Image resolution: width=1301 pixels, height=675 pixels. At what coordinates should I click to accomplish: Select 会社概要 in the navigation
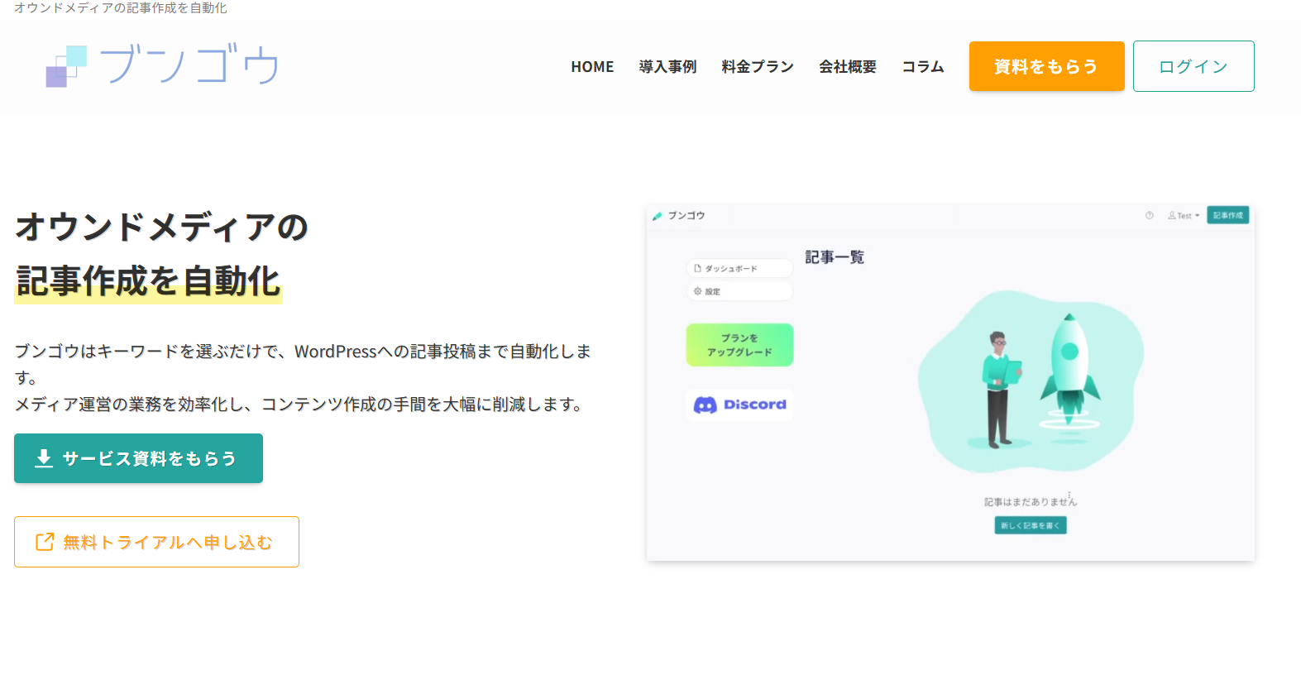(848, 67)
